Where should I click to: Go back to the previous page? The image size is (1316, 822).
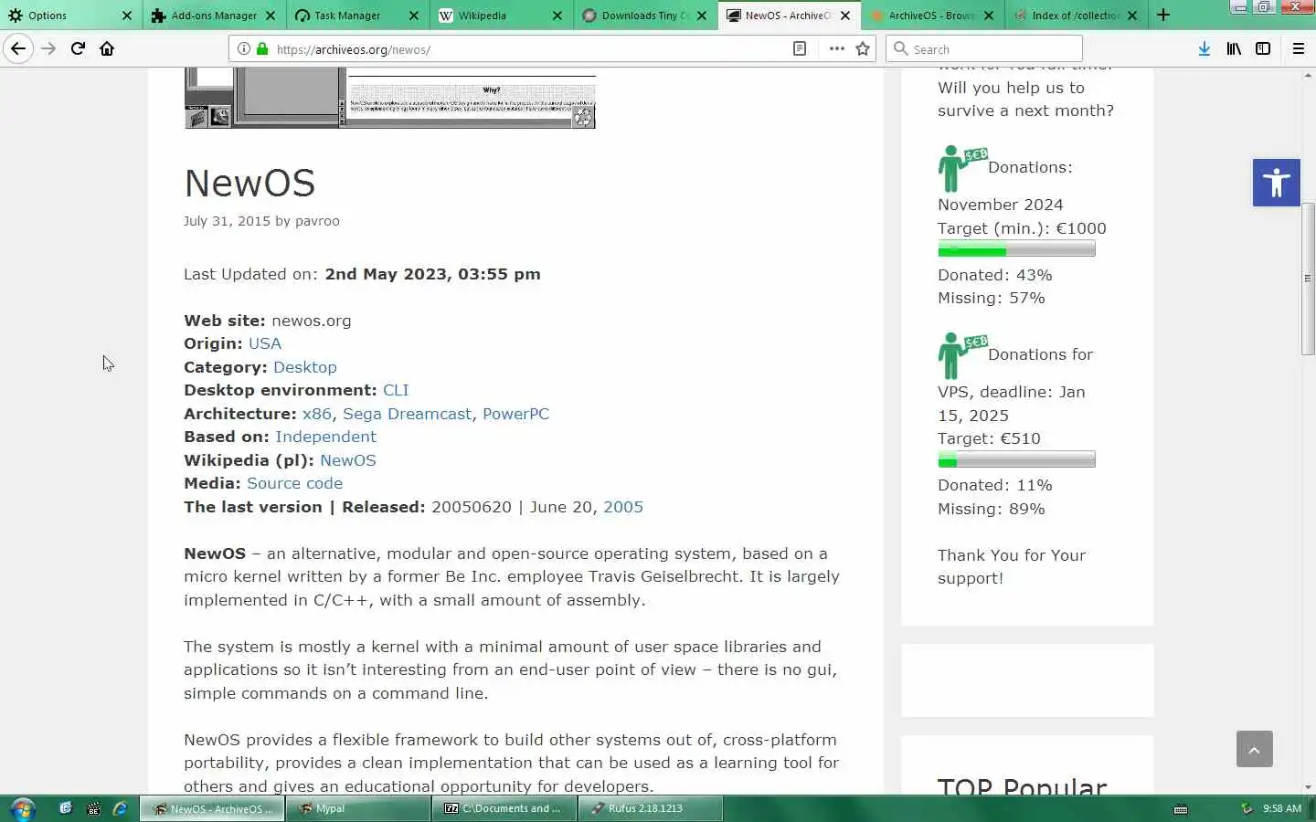pyautogui.click(x=18, y=48)
